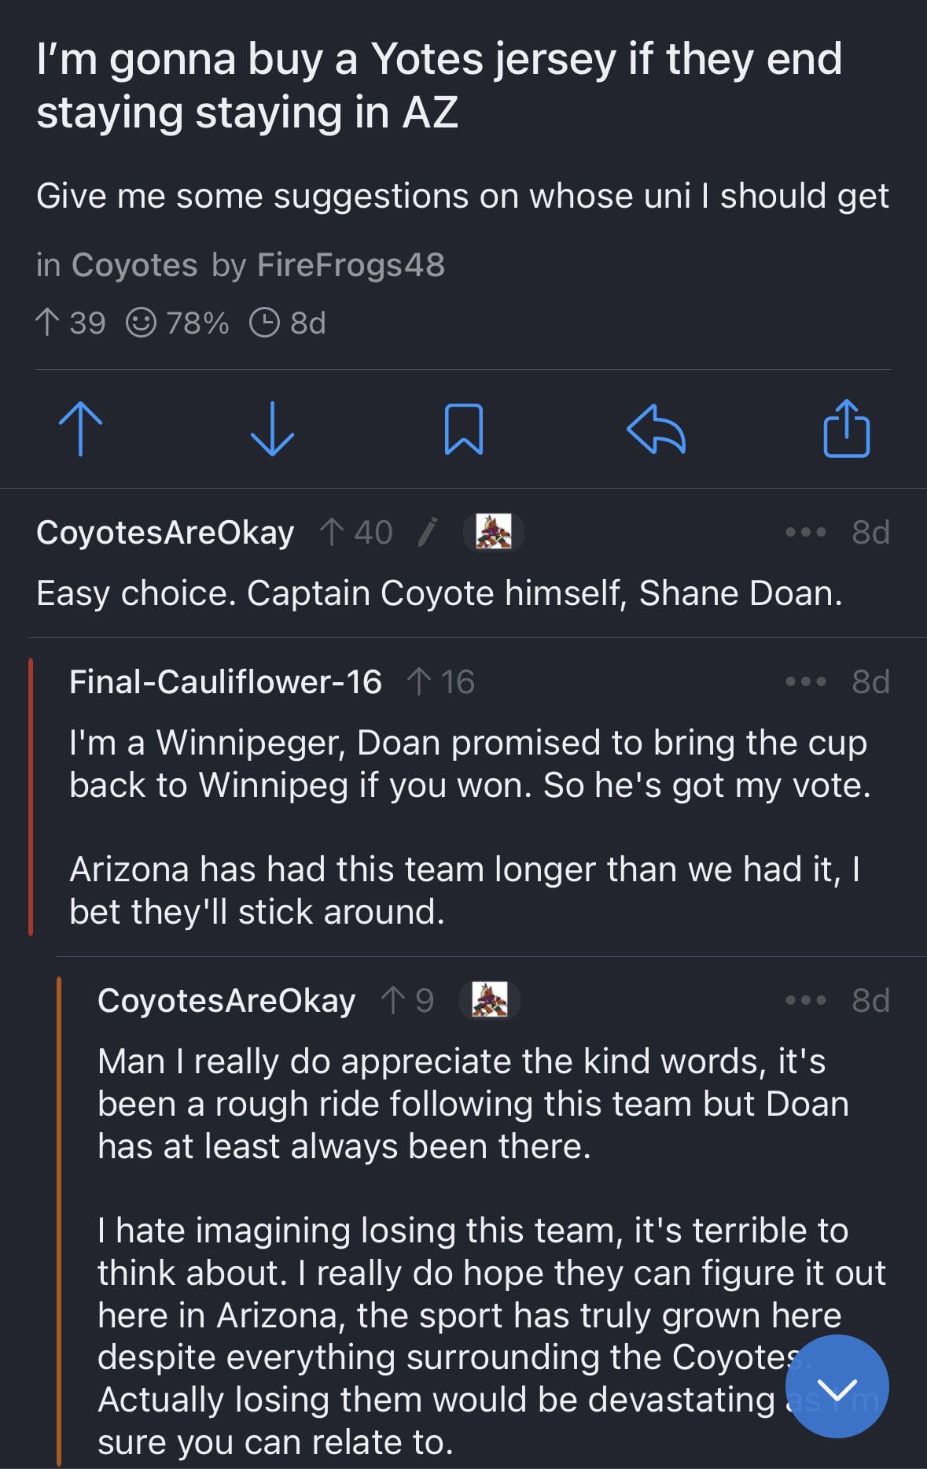This screenshot has width=927, height=1469.
Task: Tap Coyotes flair logo on nested reply
Action: click(x=490, y=1000)
